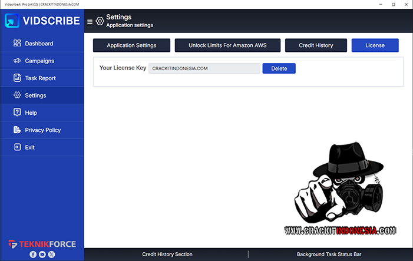View the Privacy Policy

pyautogui.click(x=42, y=130)
